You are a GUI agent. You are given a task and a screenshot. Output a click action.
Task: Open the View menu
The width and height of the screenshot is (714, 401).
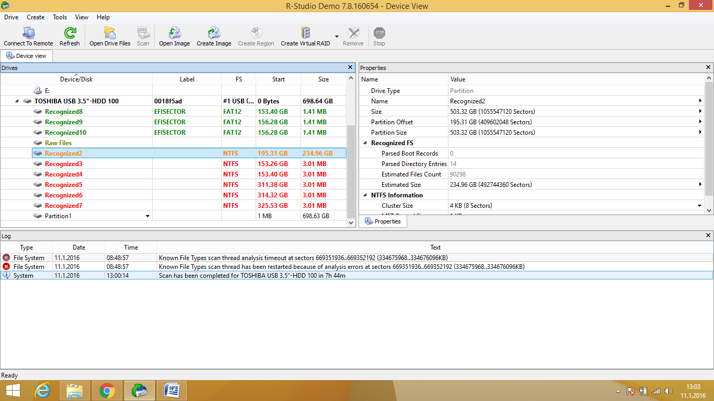pos(82,17)
